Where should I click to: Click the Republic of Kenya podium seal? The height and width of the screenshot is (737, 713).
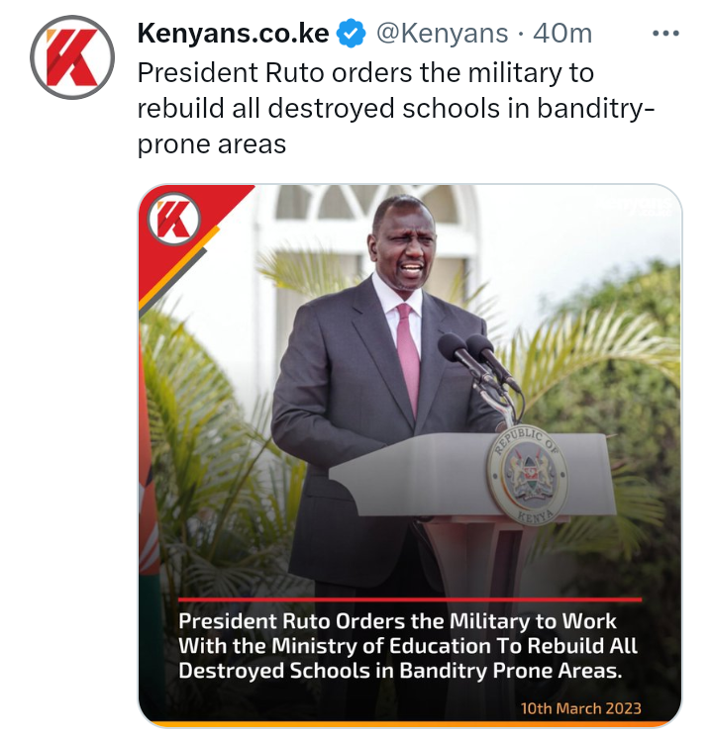(527, 476)
